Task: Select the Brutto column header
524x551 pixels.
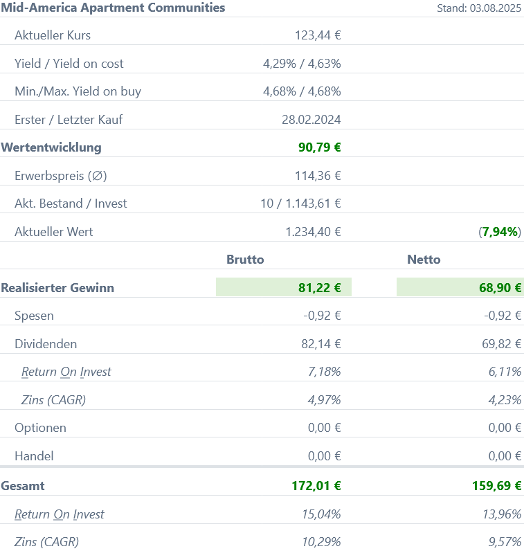Action: tap(245, 260)
